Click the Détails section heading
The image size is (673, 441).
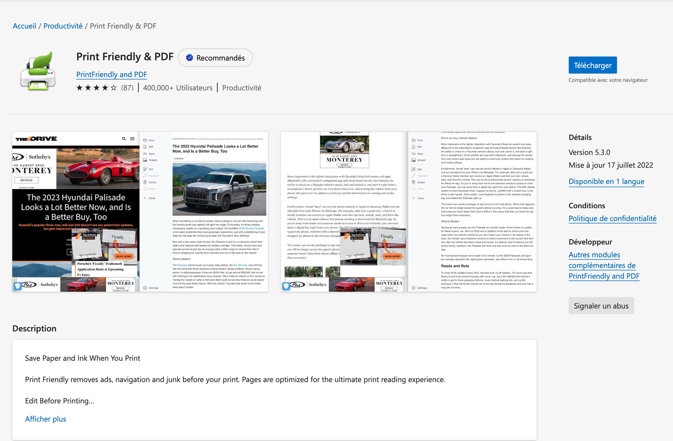click(x=580, y=137)
